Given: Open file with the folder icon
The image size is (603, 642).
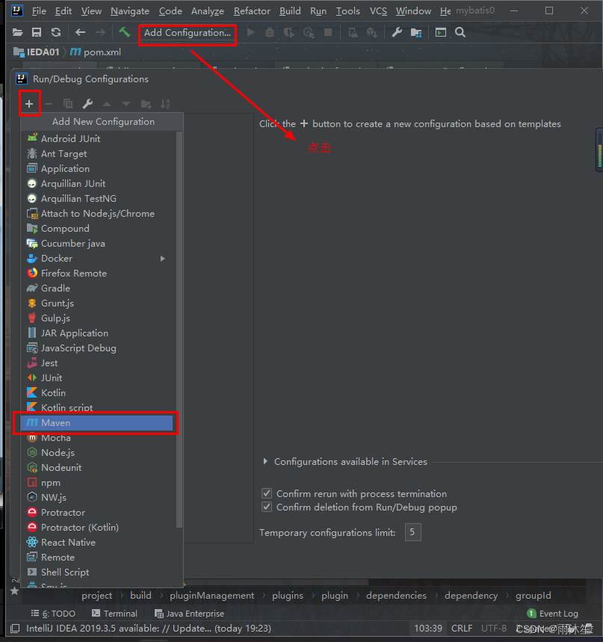Looking at the screenshot, I should [17, 32].
